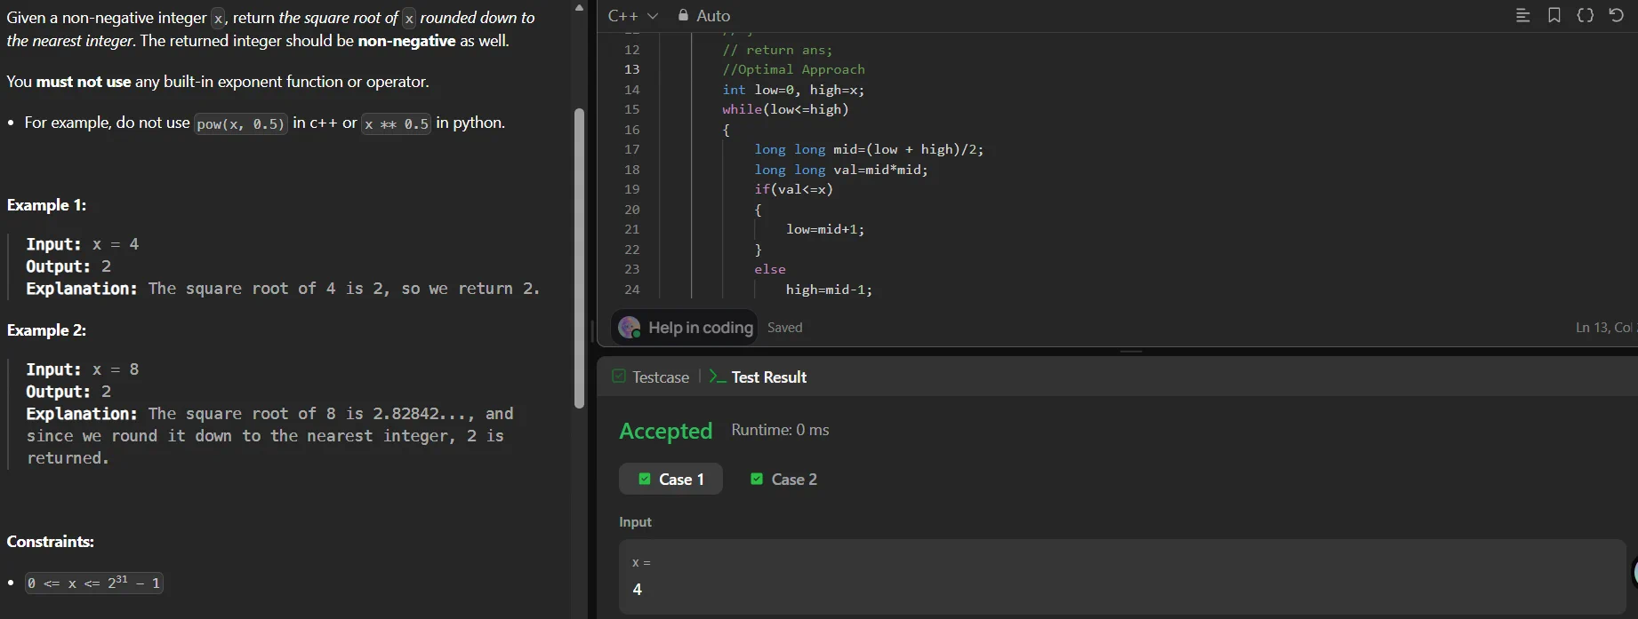The height and width of the screenshot is (619, 1638).
Task: Click the '//Optimal Approach' comment line
Action: coord(793,69)
